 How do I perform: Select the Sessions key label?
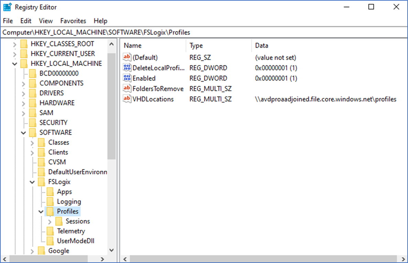tap(78, 221)
